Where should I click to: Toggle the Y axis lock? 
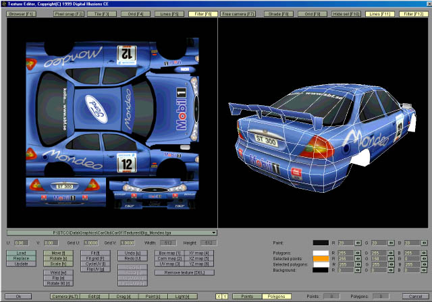coord(225,296)
